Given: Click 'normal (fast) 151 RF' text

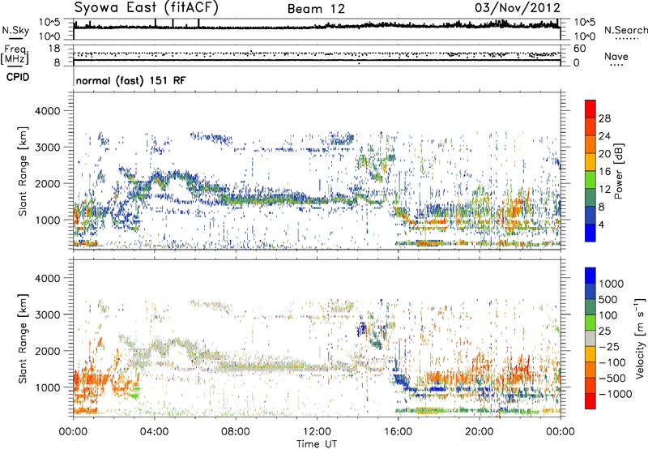Looking at the screenshot, I should (x=130, y=80).
